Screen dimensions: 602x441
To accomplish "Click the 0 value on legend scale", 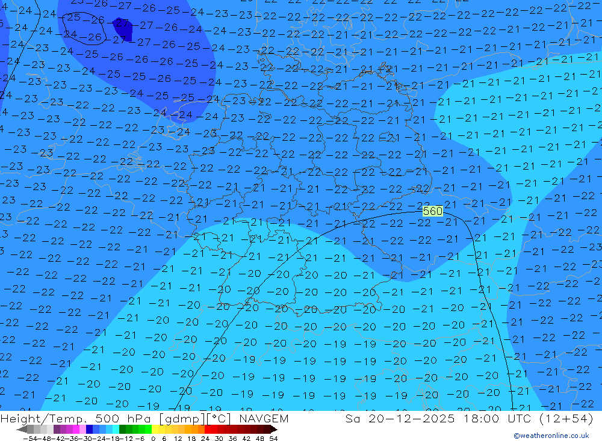I will pyautogui.click(x=153, y=439).
